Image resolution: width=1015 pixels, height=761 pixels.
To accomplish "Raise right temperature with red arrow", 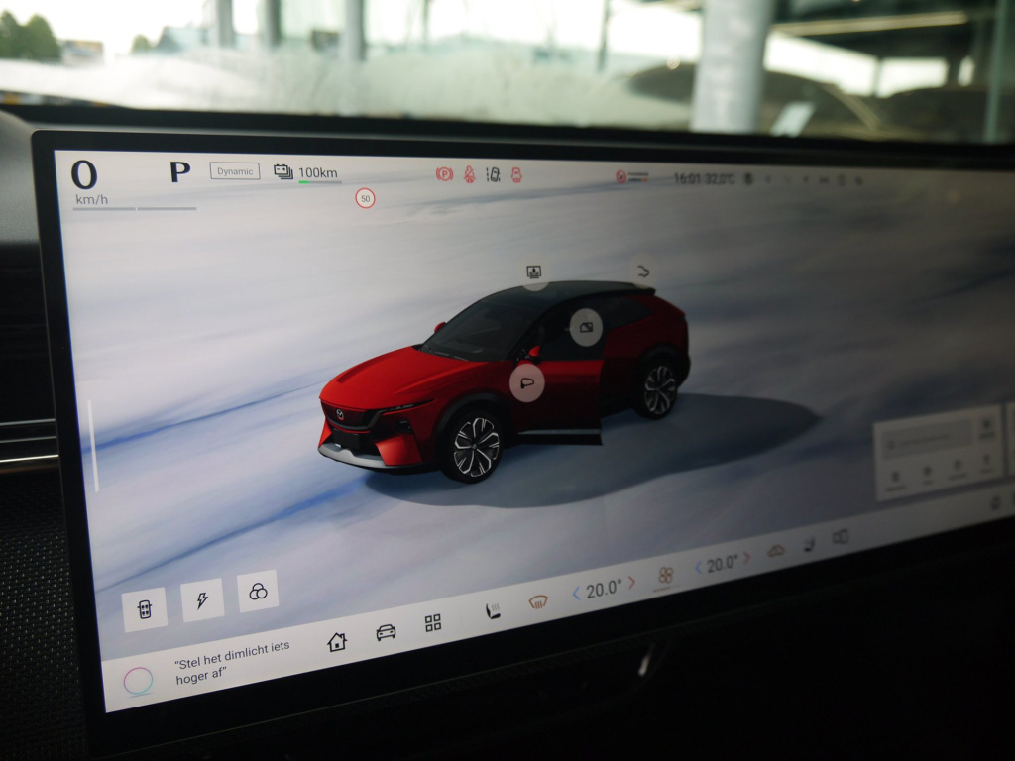I will (x=747, y=558).
